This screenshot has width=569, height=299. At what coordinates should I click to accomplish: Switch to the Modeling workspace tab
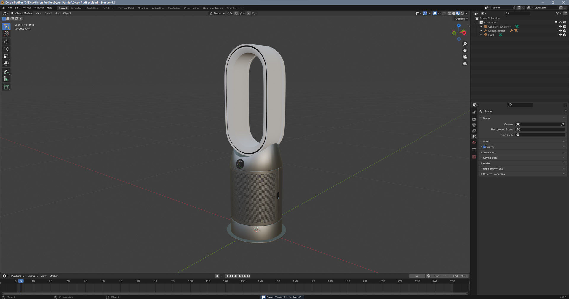(x=77, y=8)
